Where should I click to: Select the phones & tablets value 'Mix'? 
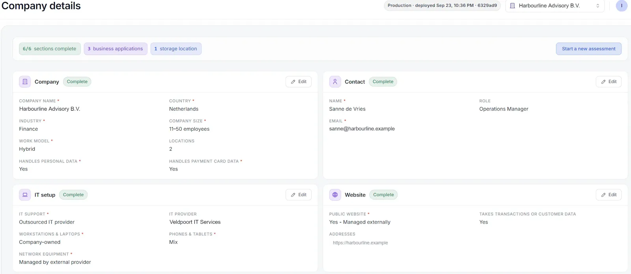tap(174, 242)
